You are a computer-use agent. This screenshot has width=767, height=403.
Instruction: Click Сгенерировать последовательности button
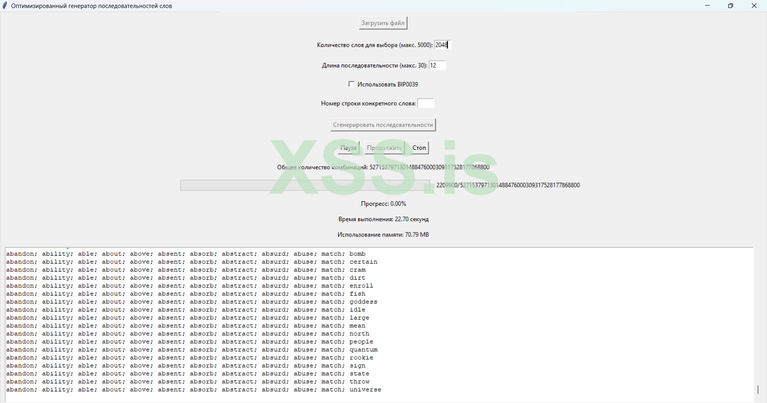pyautogui.click(x=383, y=125)
